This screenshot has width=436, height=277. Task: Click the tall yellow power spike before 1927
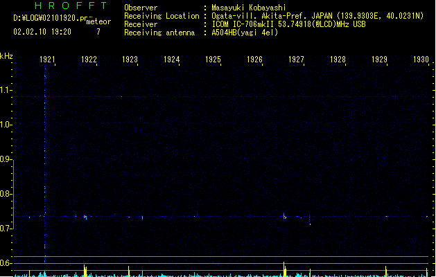click(x=284, y=269)
